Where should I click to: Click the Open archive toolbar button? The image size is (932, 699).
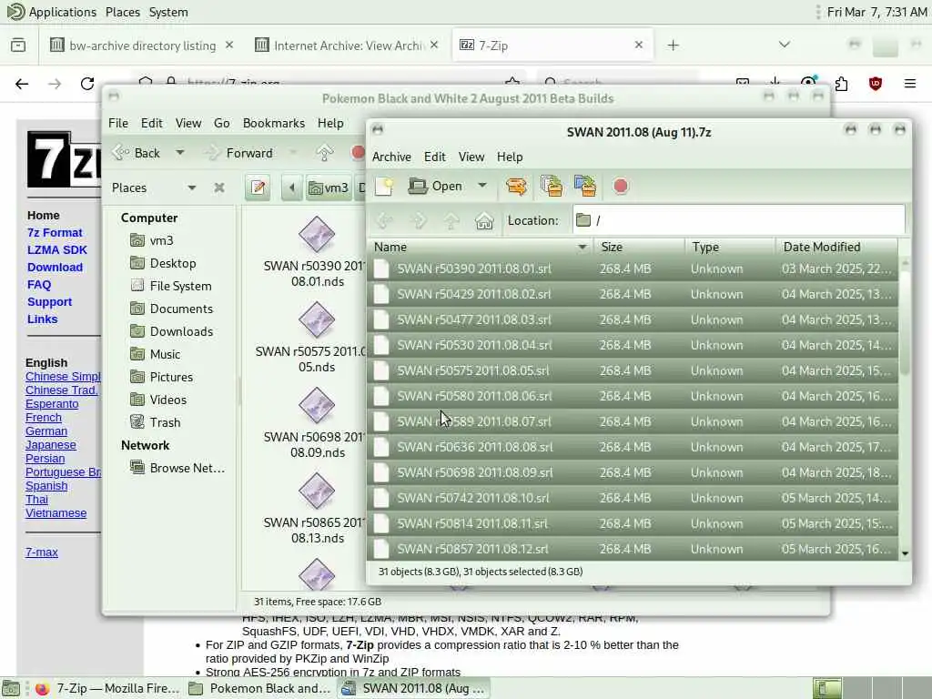coord(436,186)
